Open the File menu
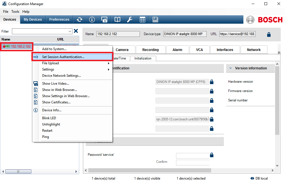 tap(6, 11)
